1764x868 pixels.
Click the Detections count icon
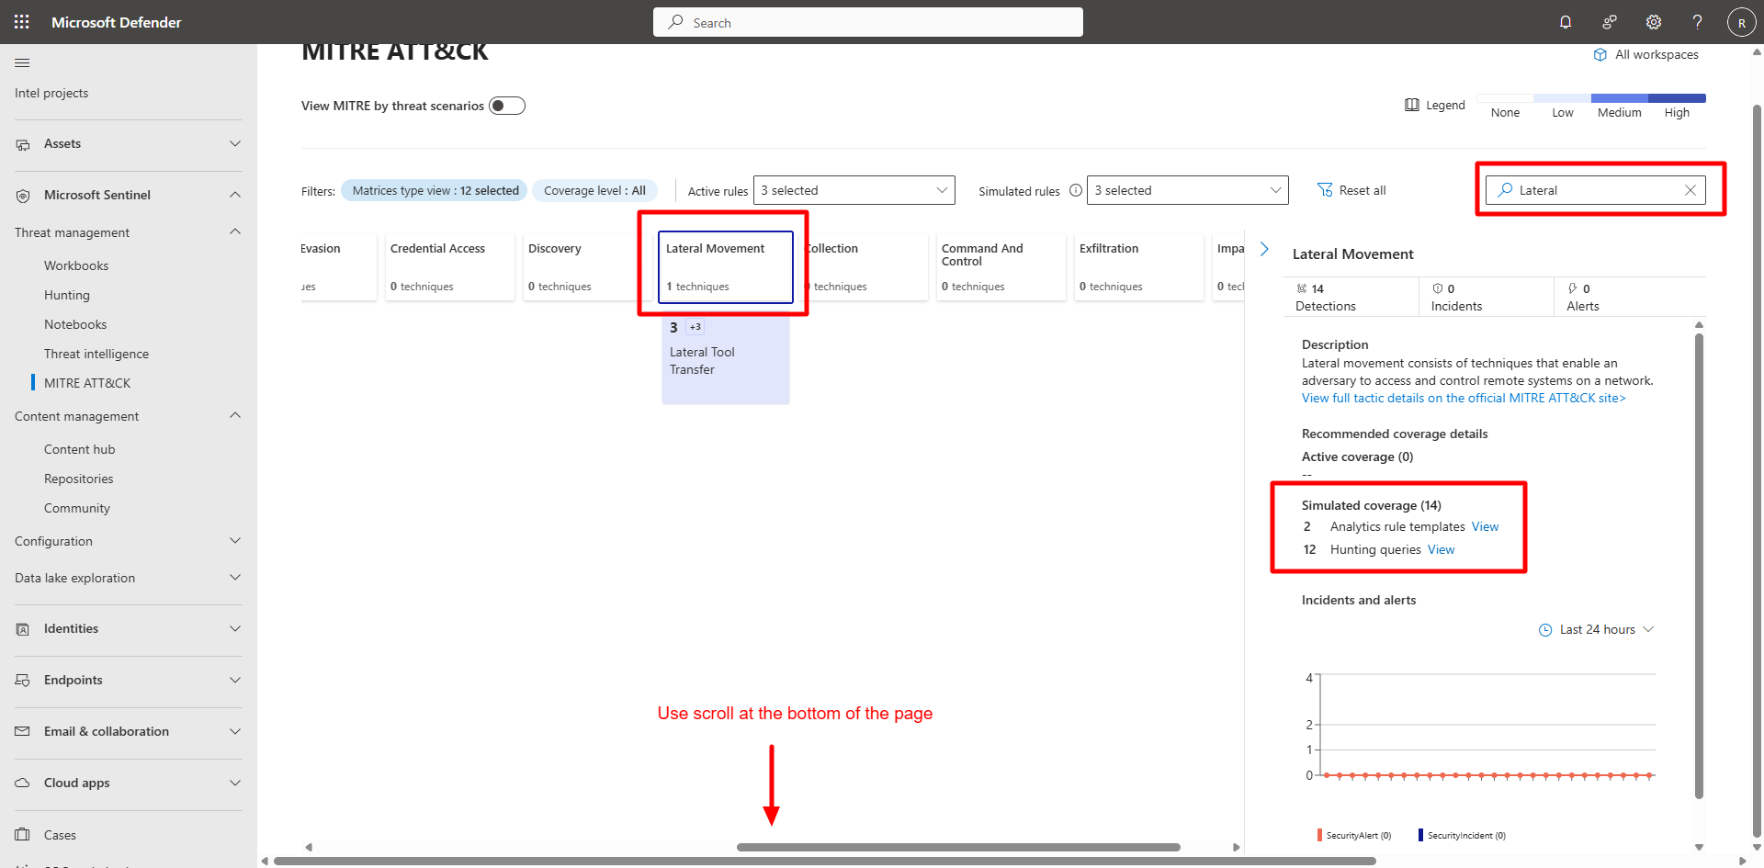[1302, 288]
